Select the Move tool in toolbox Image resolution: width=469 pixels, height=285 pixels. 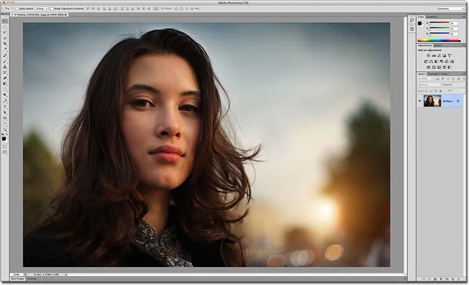(5, 21)
